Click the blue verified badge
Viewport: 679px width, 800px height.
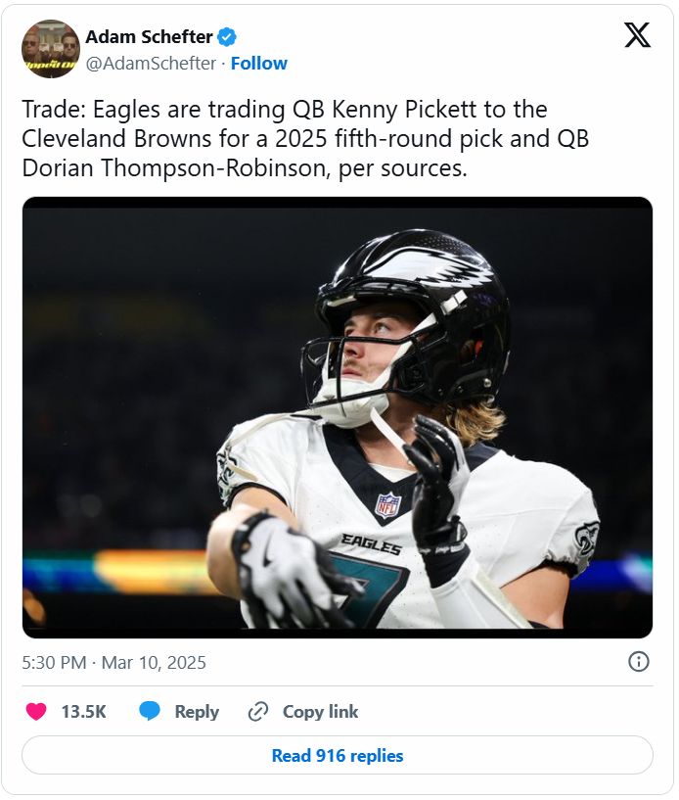coord(226,37)
